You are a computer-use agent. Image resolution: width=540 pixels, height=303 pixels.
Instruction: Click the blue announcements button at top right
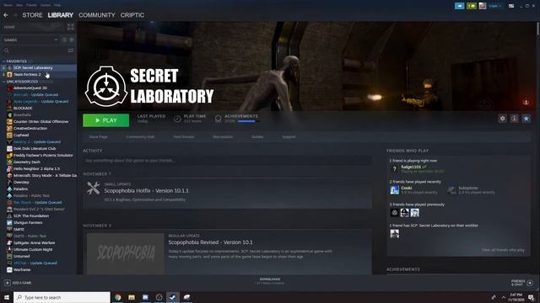[459, 6]
